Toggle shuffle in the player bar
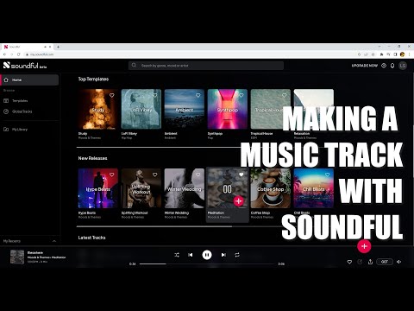 point(177,255)
